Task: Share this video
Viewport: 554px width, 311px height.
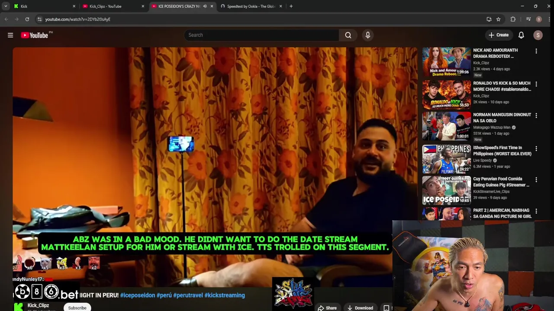Action: [327, 308]
